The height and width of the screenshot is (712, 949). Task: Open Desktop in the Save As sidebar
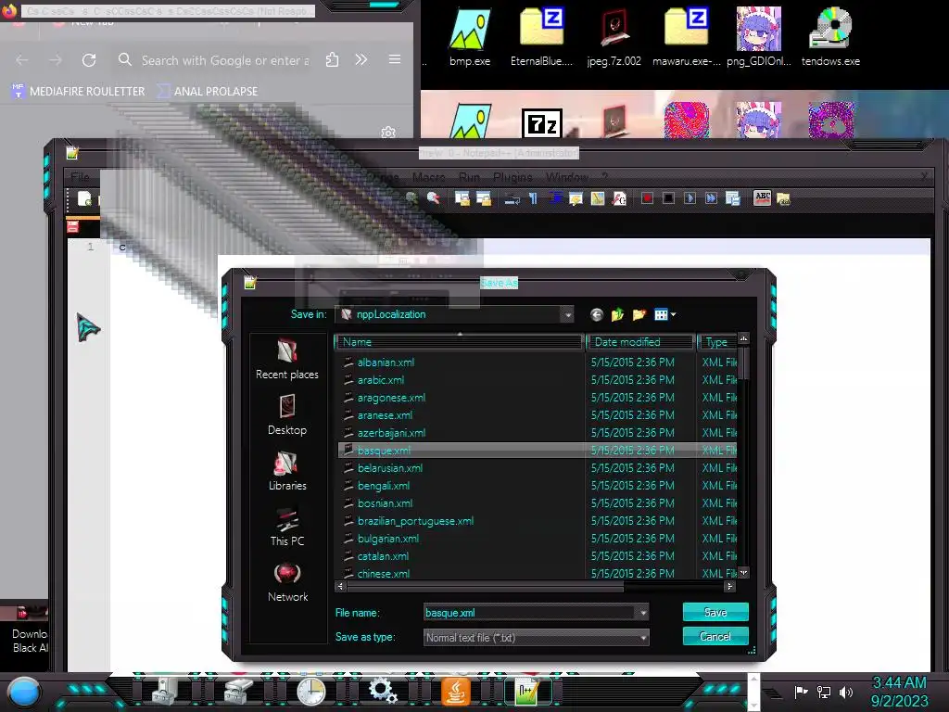click(287, 415)
